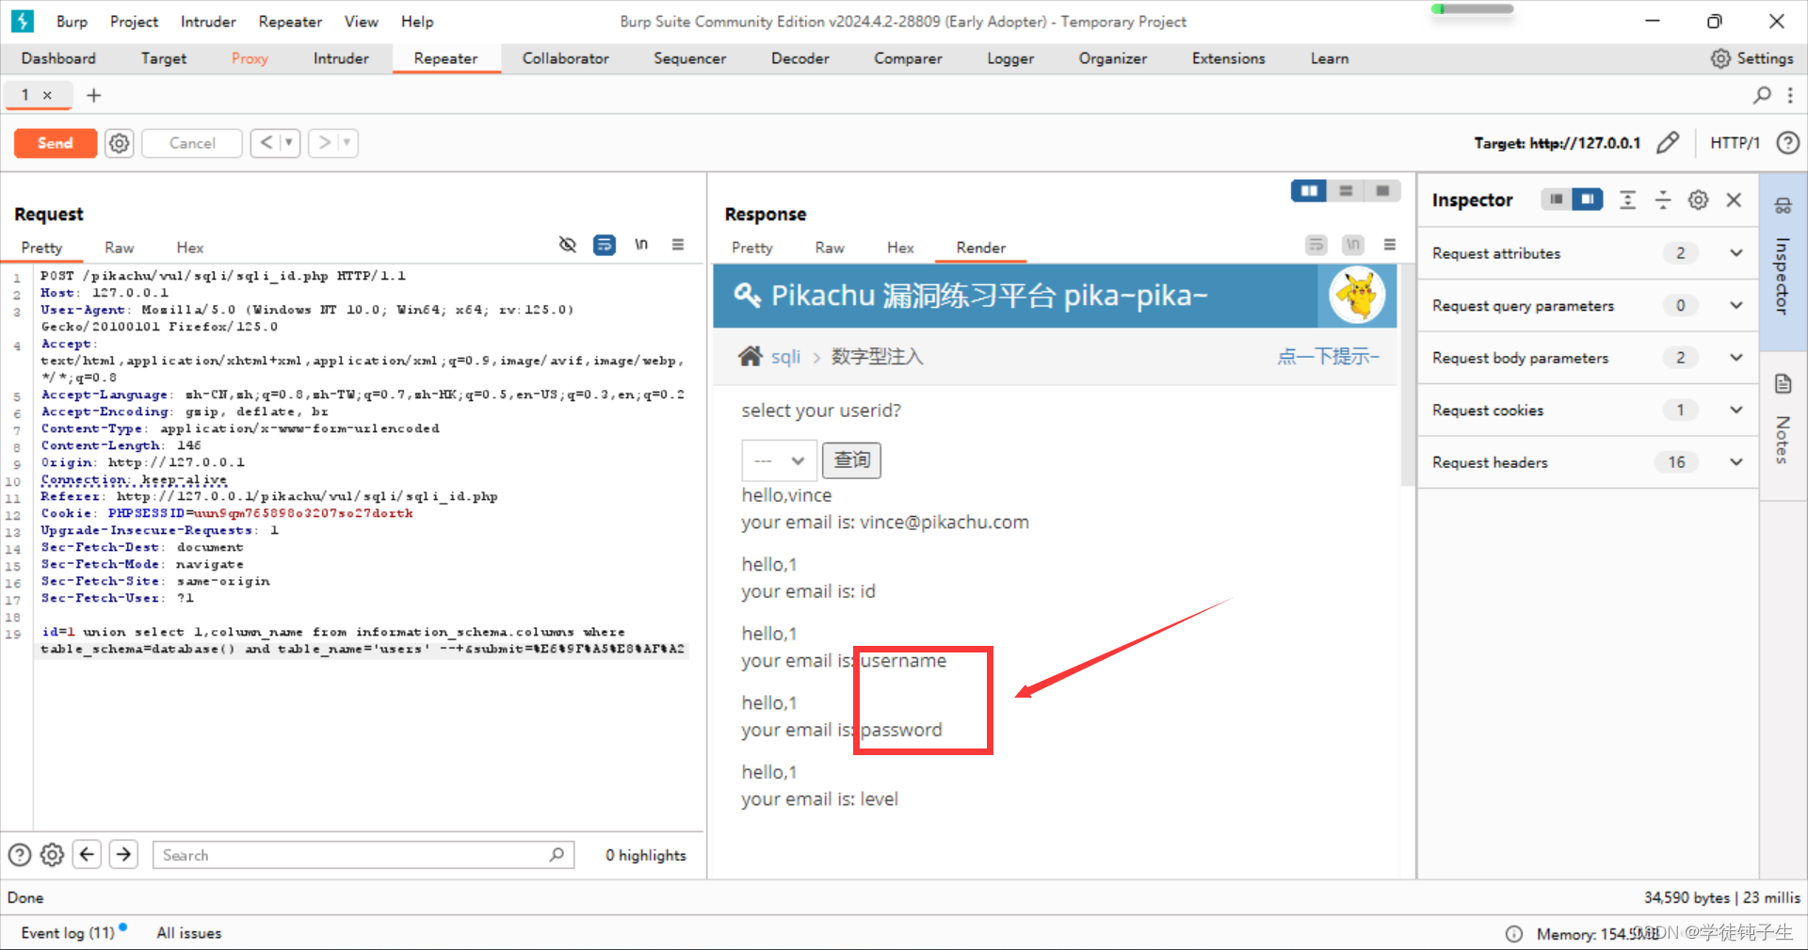The width and height of the screenshot is (1808, 950).
Task: Click the home icon in breadcrumb
Action: [751, 356]
